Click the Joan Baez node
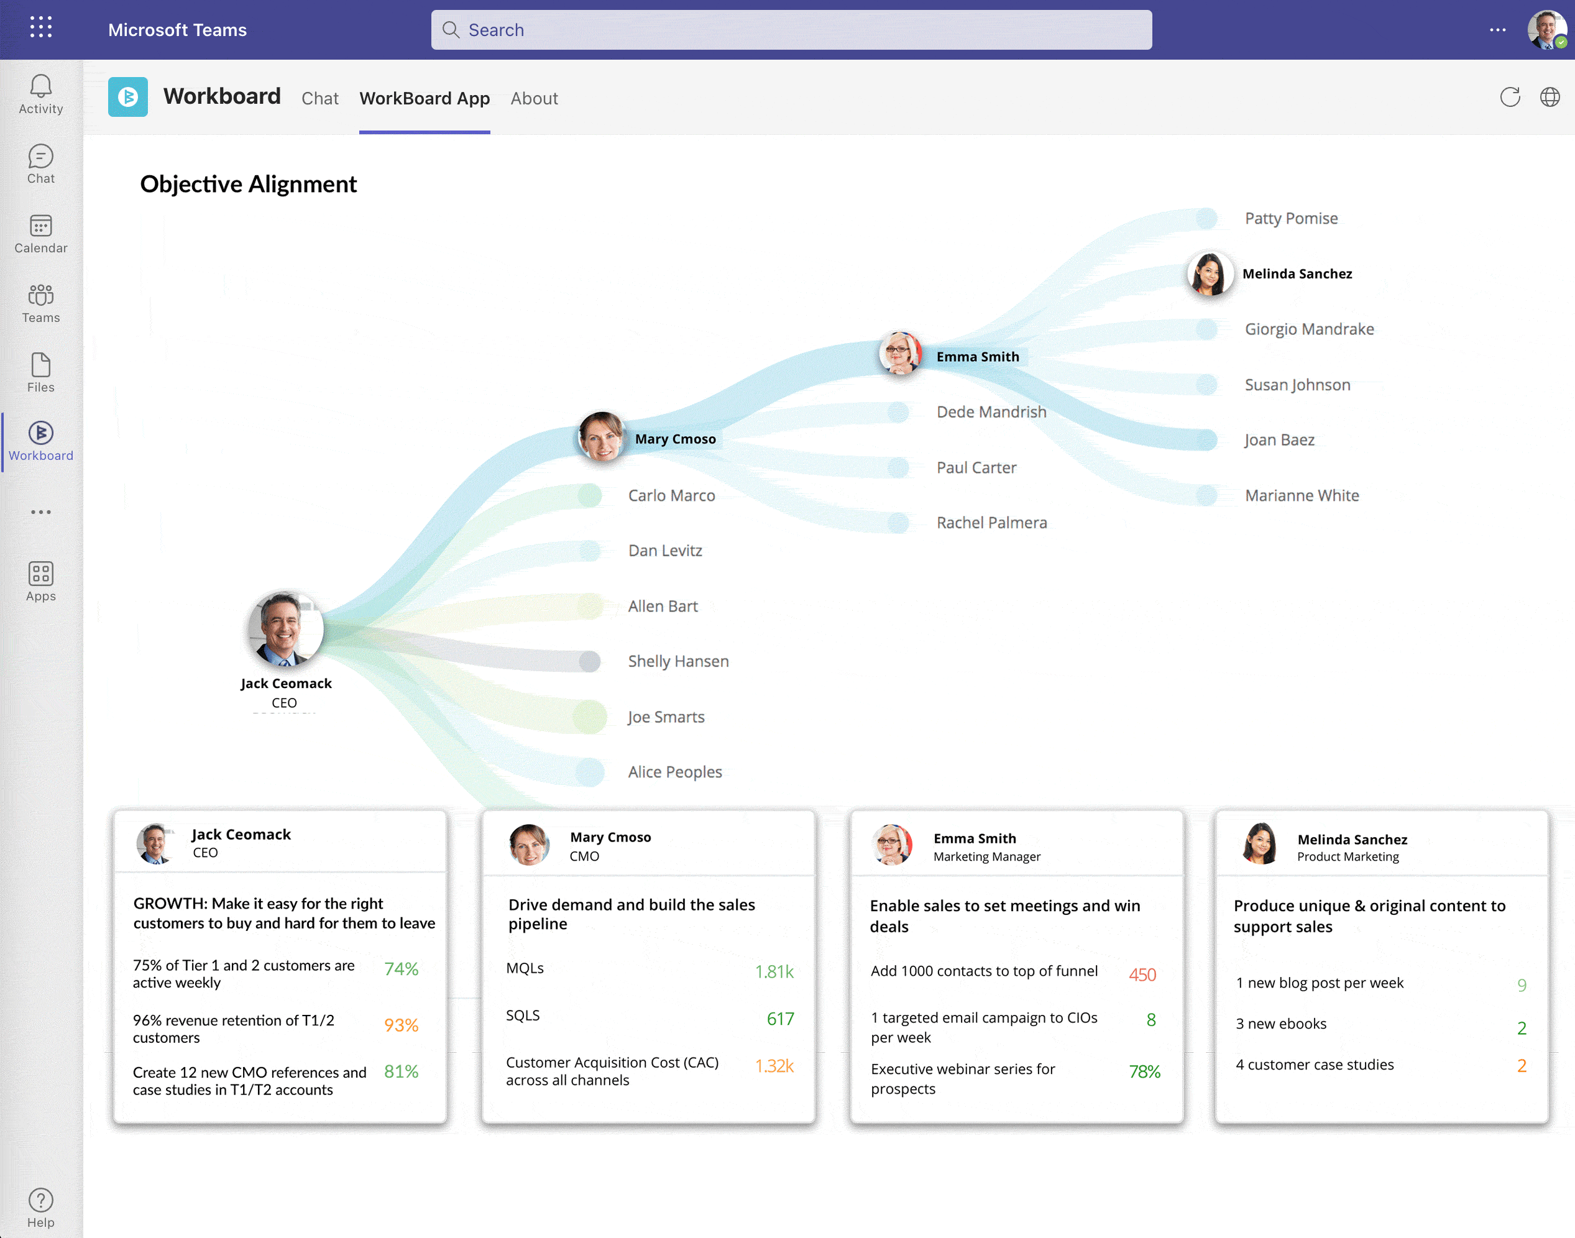Image resolution: width=1575 pixels, height=1238 pixels. [x=1206, y=440]
